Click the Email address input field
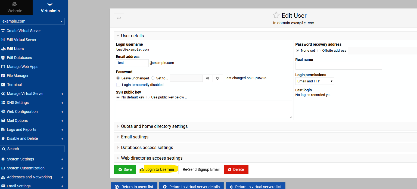This screenshot has height=189, width=417. [x=132, y=63]
